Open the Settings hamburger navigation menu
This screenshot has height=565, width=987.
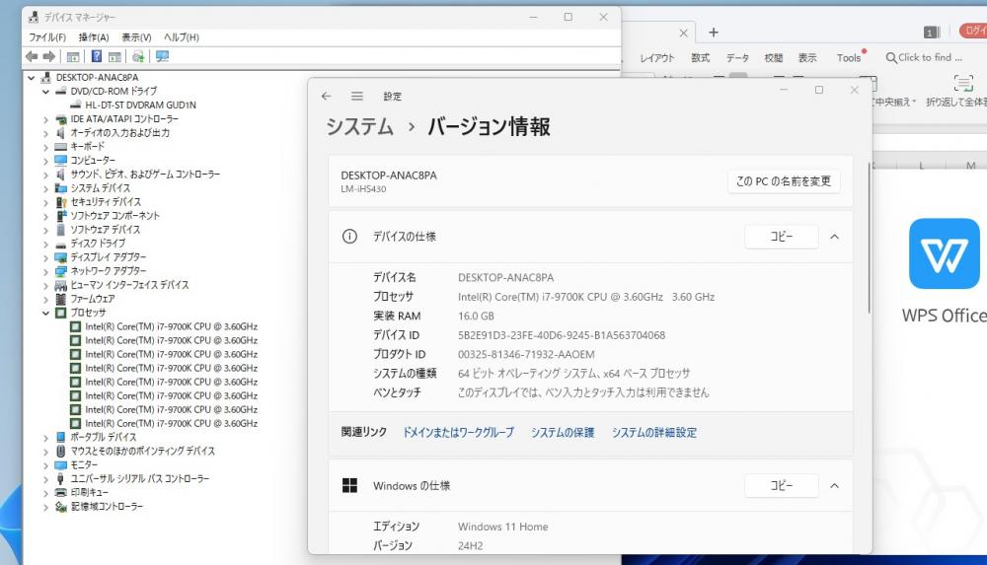(x=357, y=97)
